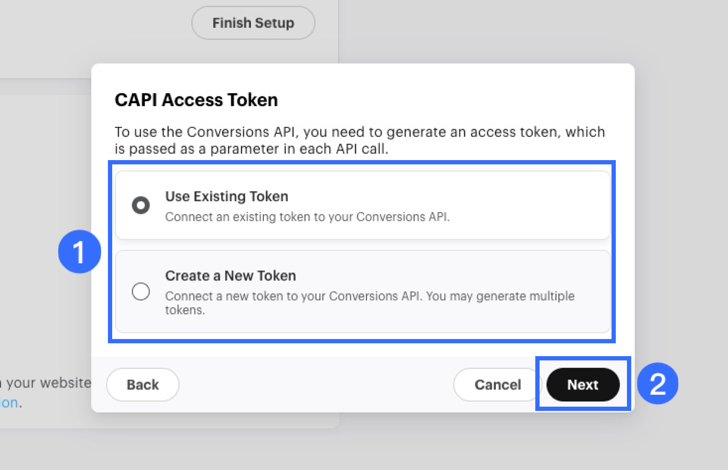Screen dimensions: 728x470
Task: Click the word "tokens." in second option
Action: pyautogui.click(x=185, y=310)
